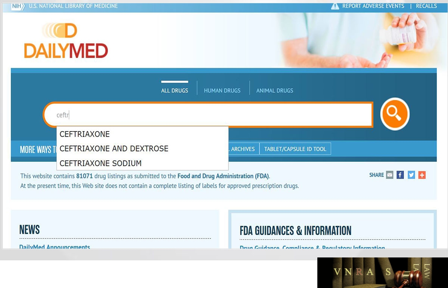The width and height of the screenshot is (448, 288).
Task: Share on Twitter icon
Action: [411, 175]
